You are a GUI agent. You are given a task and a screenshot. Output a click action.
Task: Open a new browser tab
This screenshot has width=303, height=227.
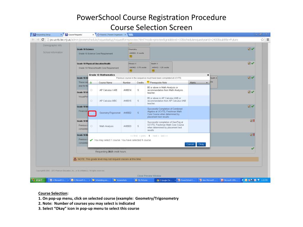coord(131,35)
